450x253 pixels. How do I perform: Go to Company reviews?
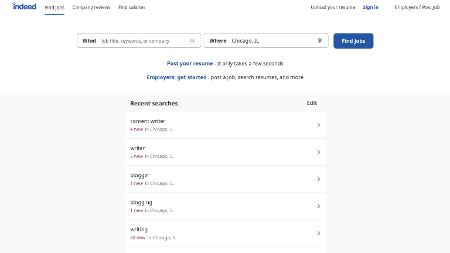(91, 8)
